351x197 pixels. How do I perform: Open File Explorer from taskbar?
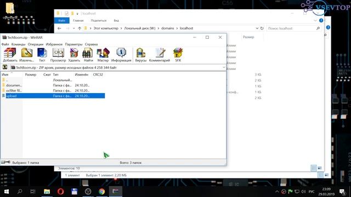pyautogui.click(x=47, y=192)
